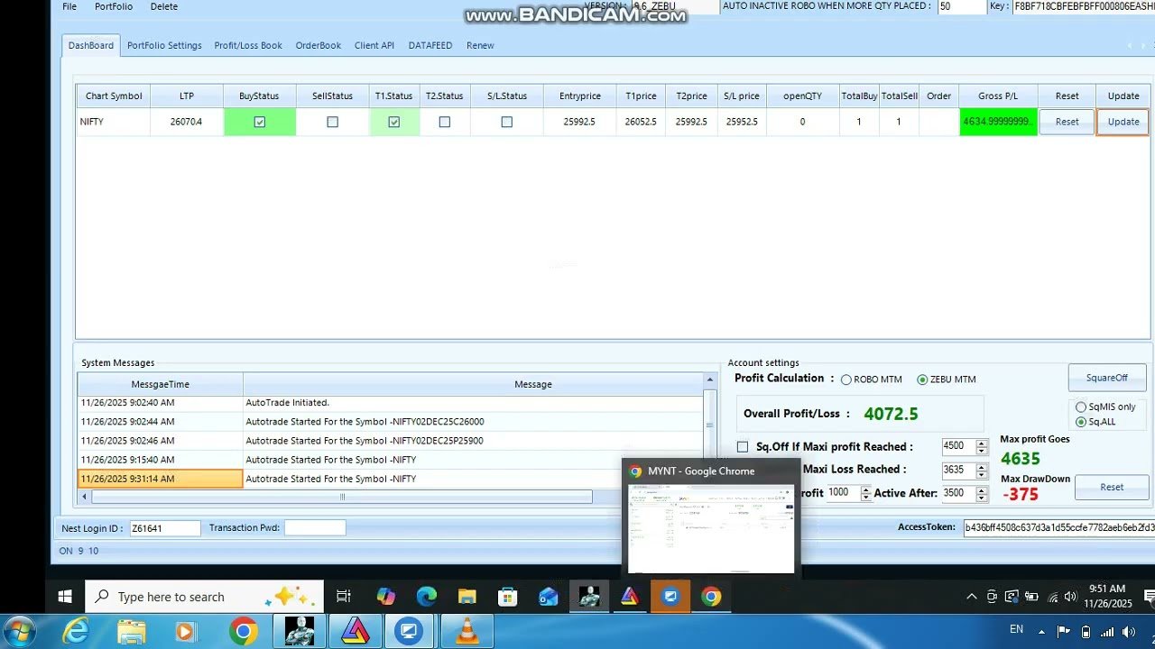Click Reset button in the NIFTY row
The width and height of the screenshot is (1155, 649).
(x=1067, y=122)
